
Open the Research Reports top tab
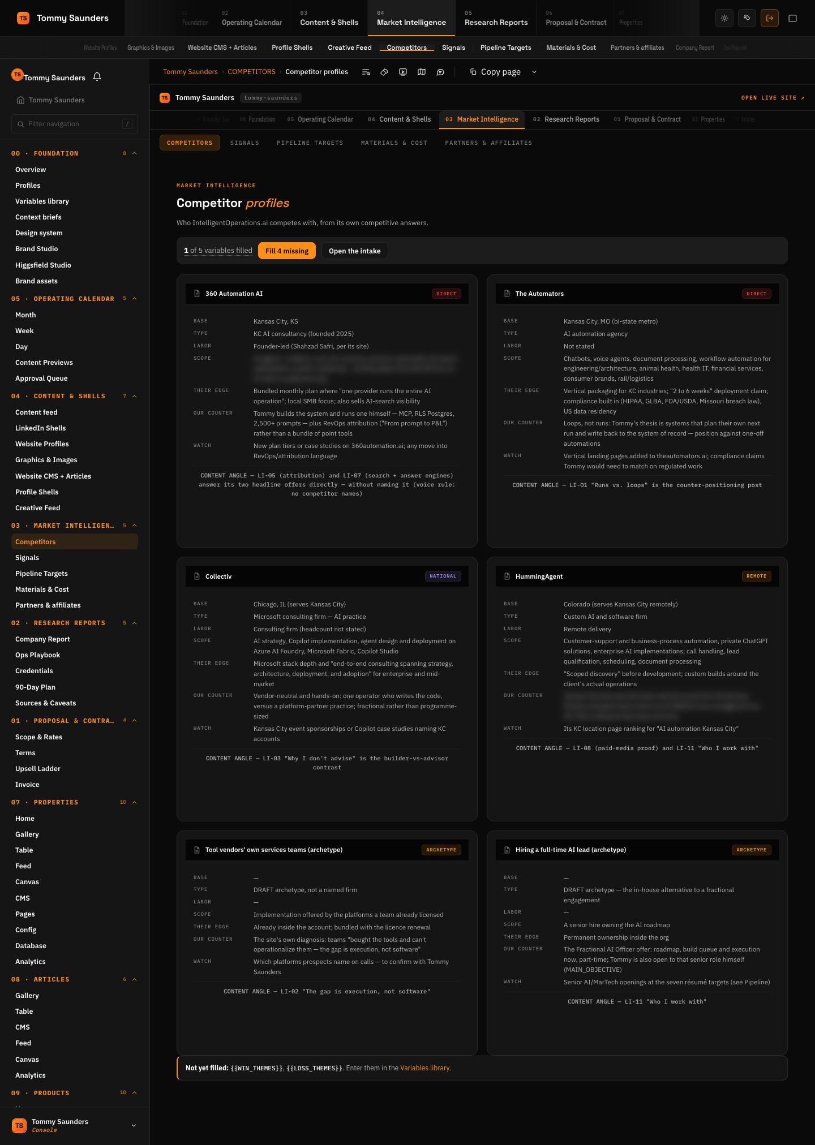tap(496, 18)
